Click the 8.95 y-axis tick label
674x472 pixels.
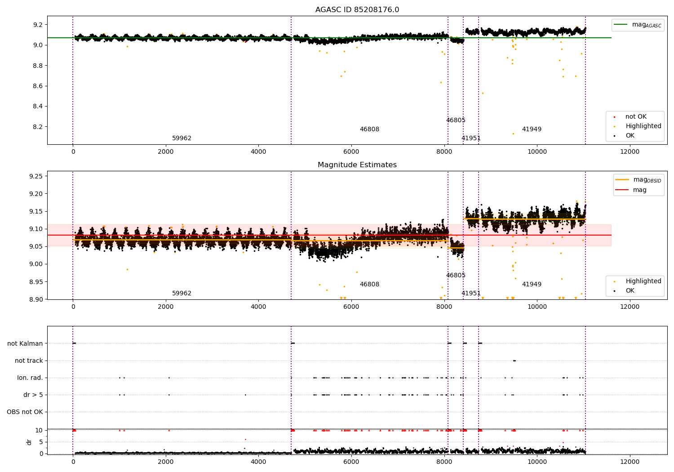tap(36, 282)
